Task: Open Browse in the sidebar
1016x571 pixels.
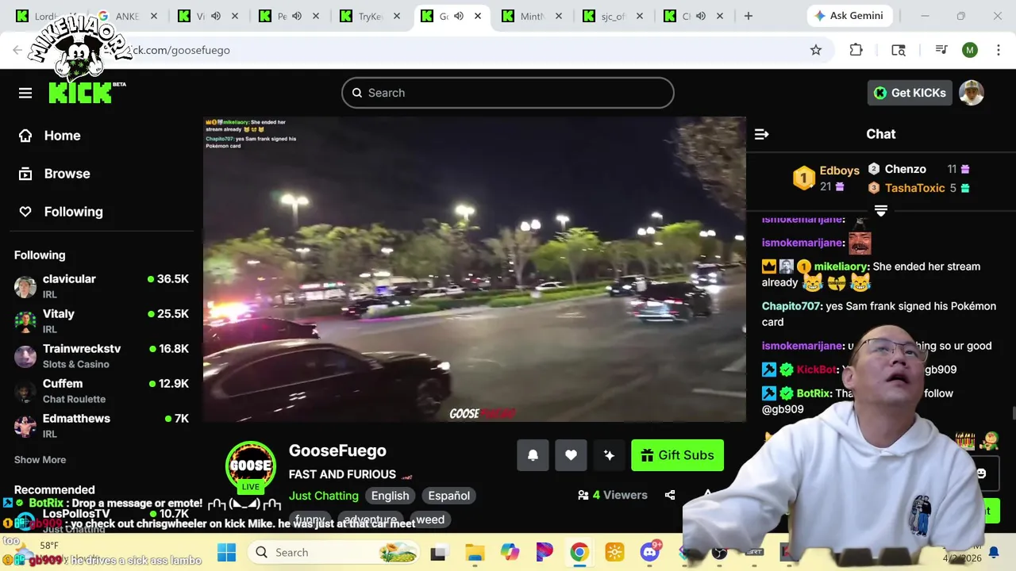Action: pos(54,174)
